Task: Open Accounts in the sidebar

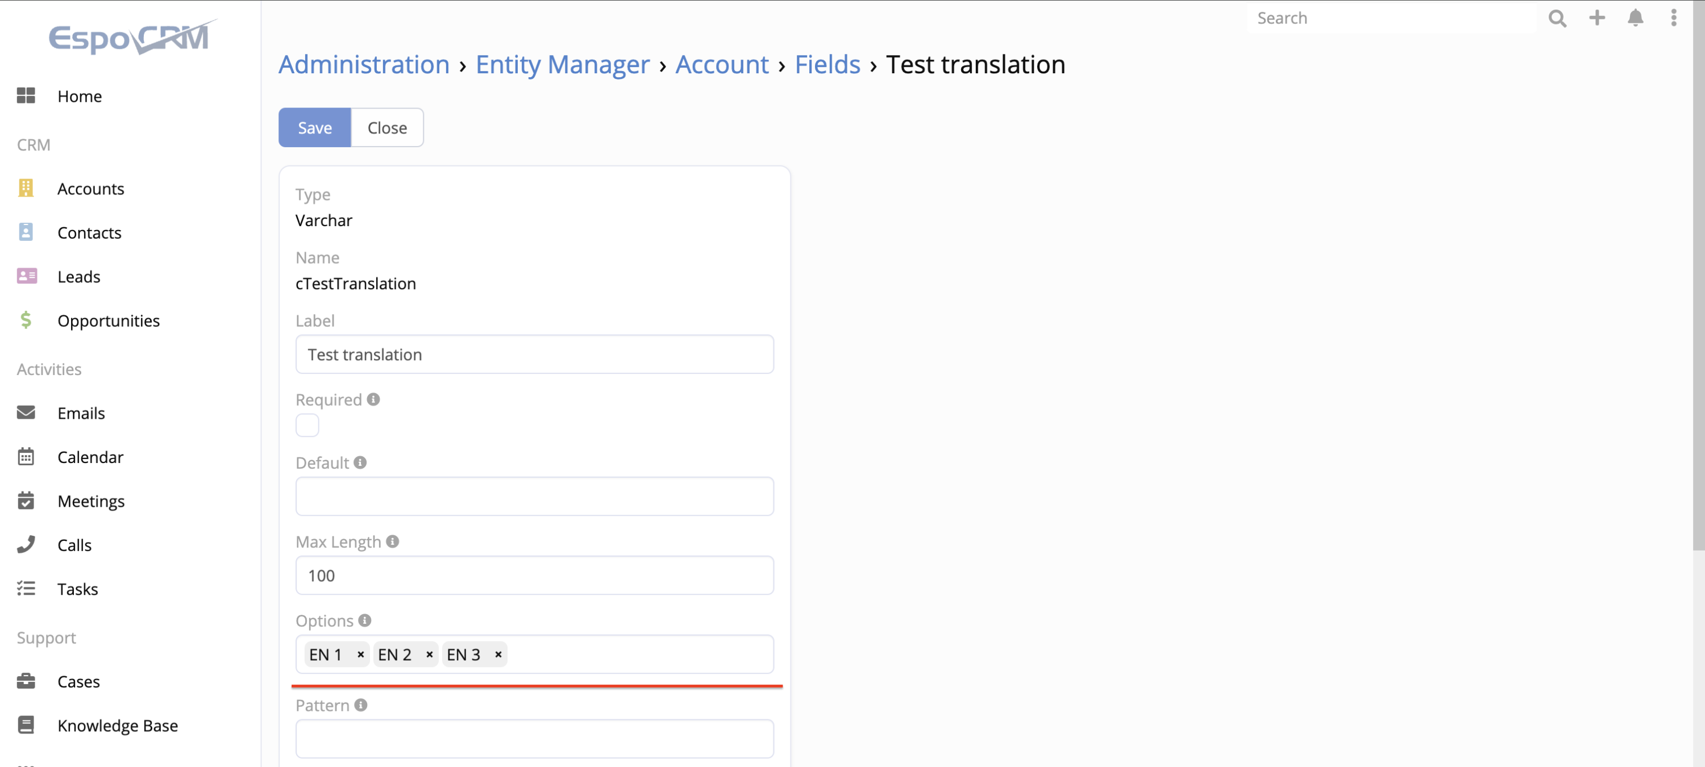Action: point(91,189)
